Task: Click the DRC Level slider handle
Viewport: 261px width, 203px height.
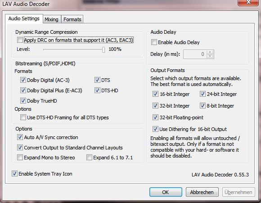Action: click(x=103, y=50)
